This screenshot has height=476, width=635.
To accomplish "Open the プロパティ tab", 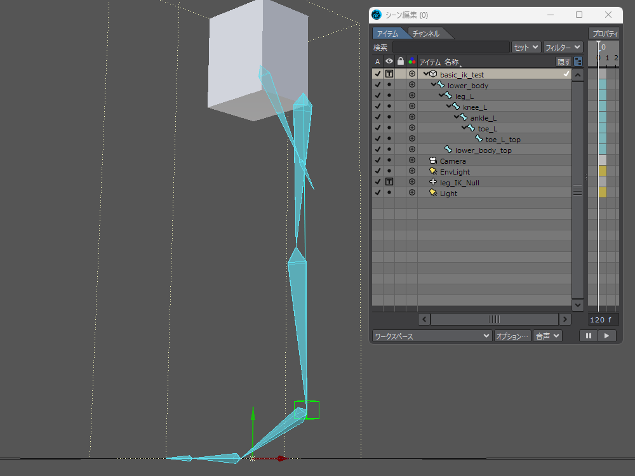I will click(x=604, y=34).
